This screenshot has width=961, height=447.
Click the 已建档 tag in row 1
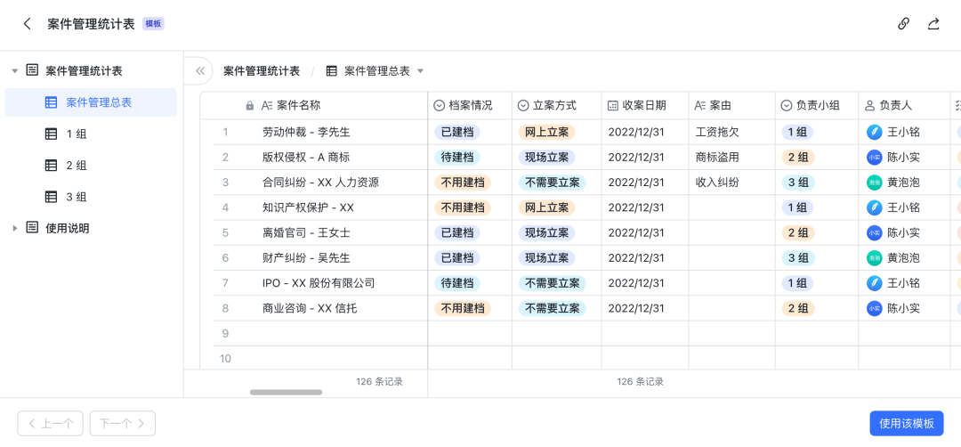[x=457, y=132]
